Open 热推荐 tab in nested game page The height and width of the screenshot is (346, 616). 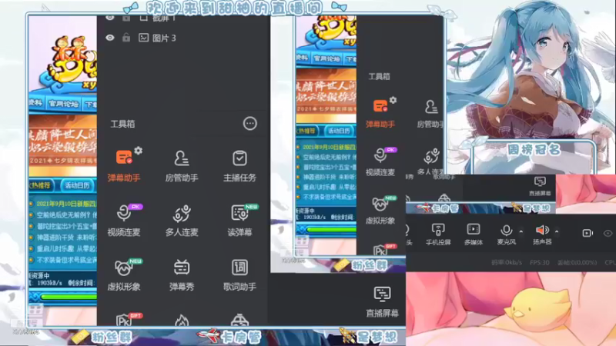(x=308, y=131)
